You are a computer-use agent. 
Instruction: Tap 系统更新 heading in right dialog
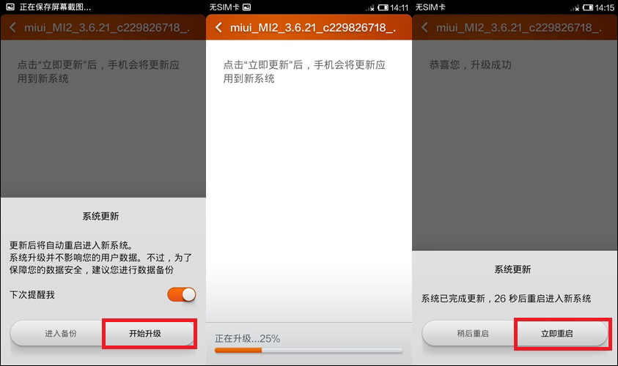point(512,269)
